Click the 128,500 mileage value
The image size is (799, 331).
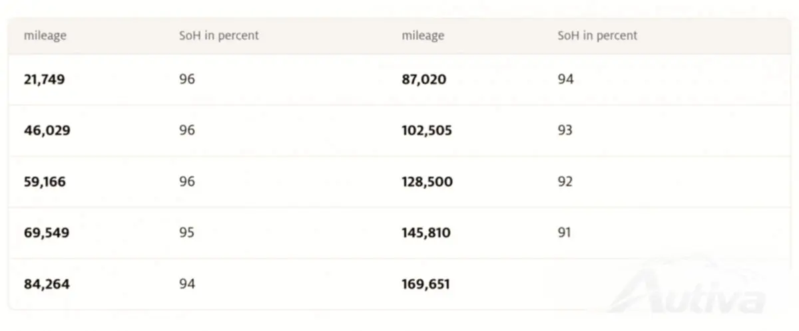point(427,181)
